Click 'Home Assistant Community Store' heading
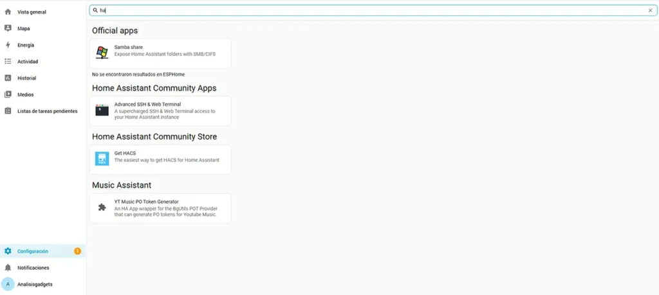The image size is (659, 295). click(x=154, y=137)
